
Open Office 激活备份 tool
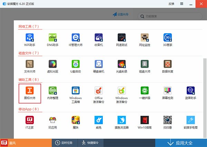point(99,95)
